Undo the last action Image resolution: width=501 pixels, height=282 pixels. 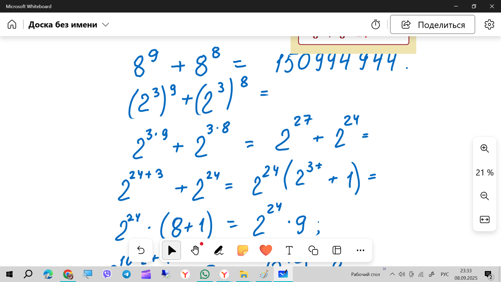(141, 250)
